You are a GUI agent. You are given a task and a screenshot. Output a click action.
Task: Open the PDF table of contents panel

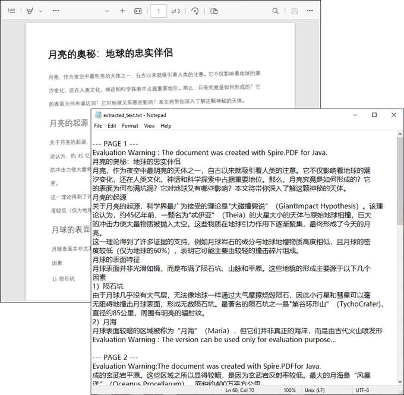(x=11, y=11)
